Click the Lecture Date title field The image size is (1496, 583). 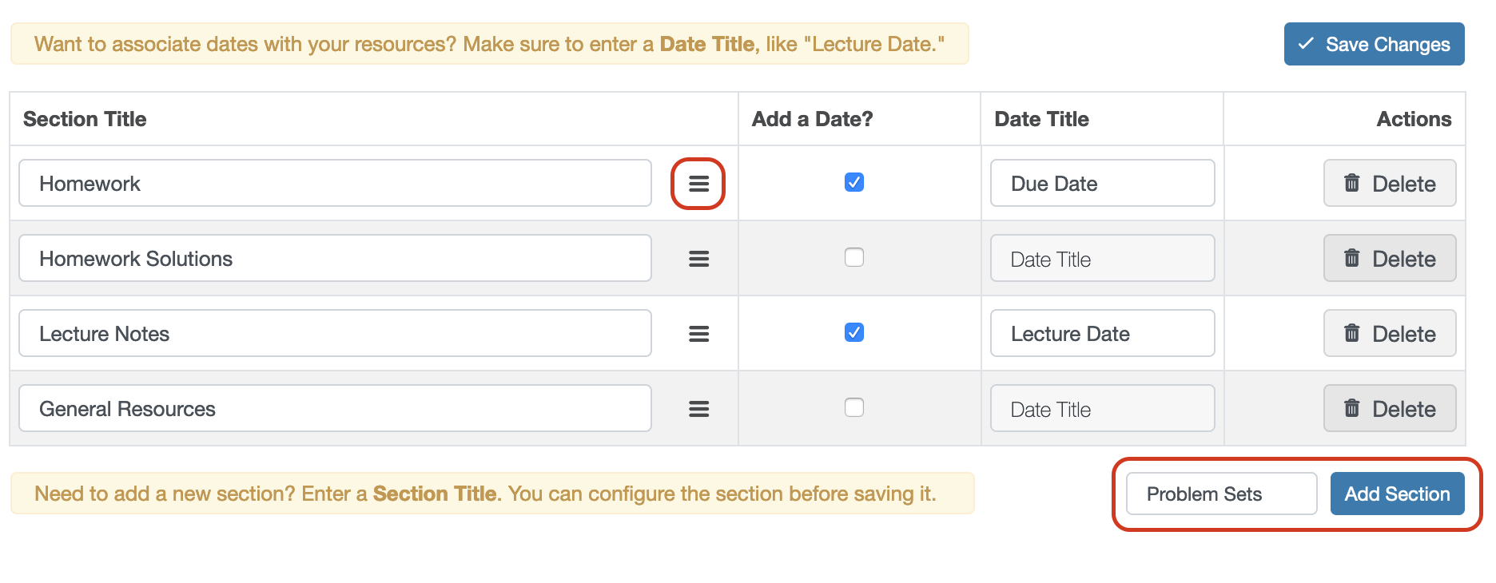(x=1102, y=333)
